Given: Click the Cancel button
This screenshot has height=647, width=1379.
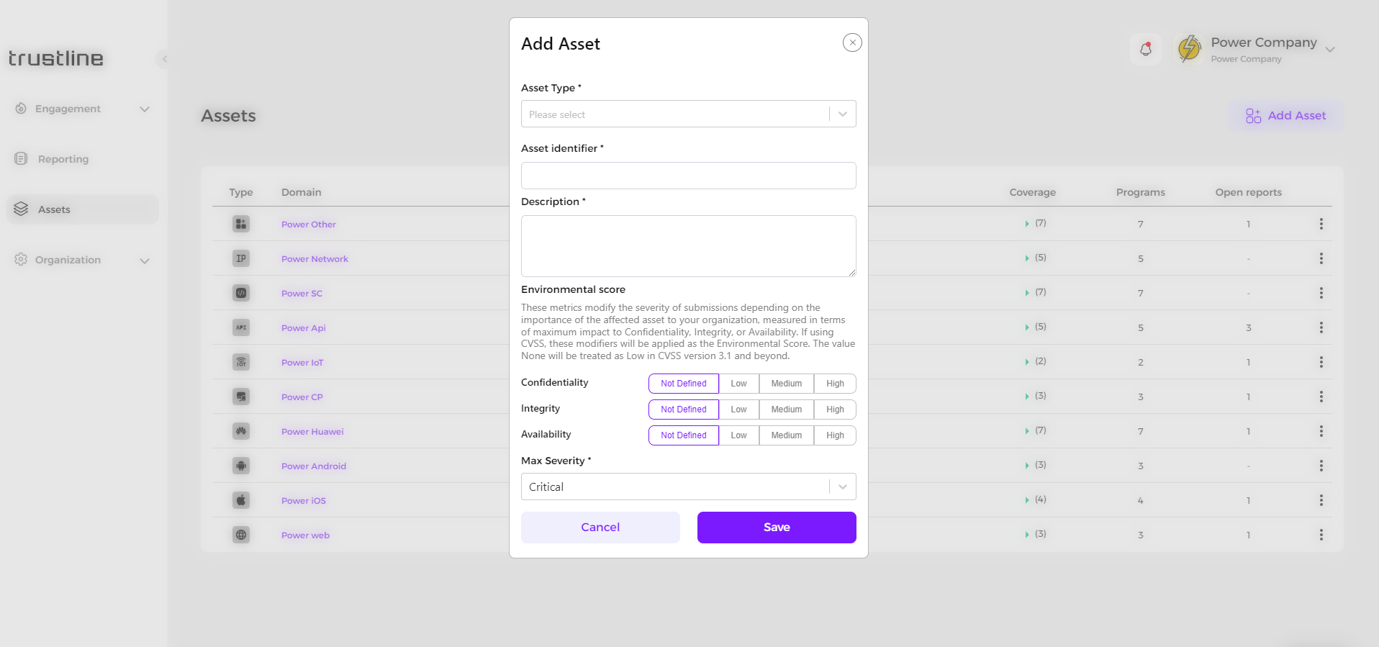Looking at the screenshot, I should pyautogui.click(x=600, y=528).
